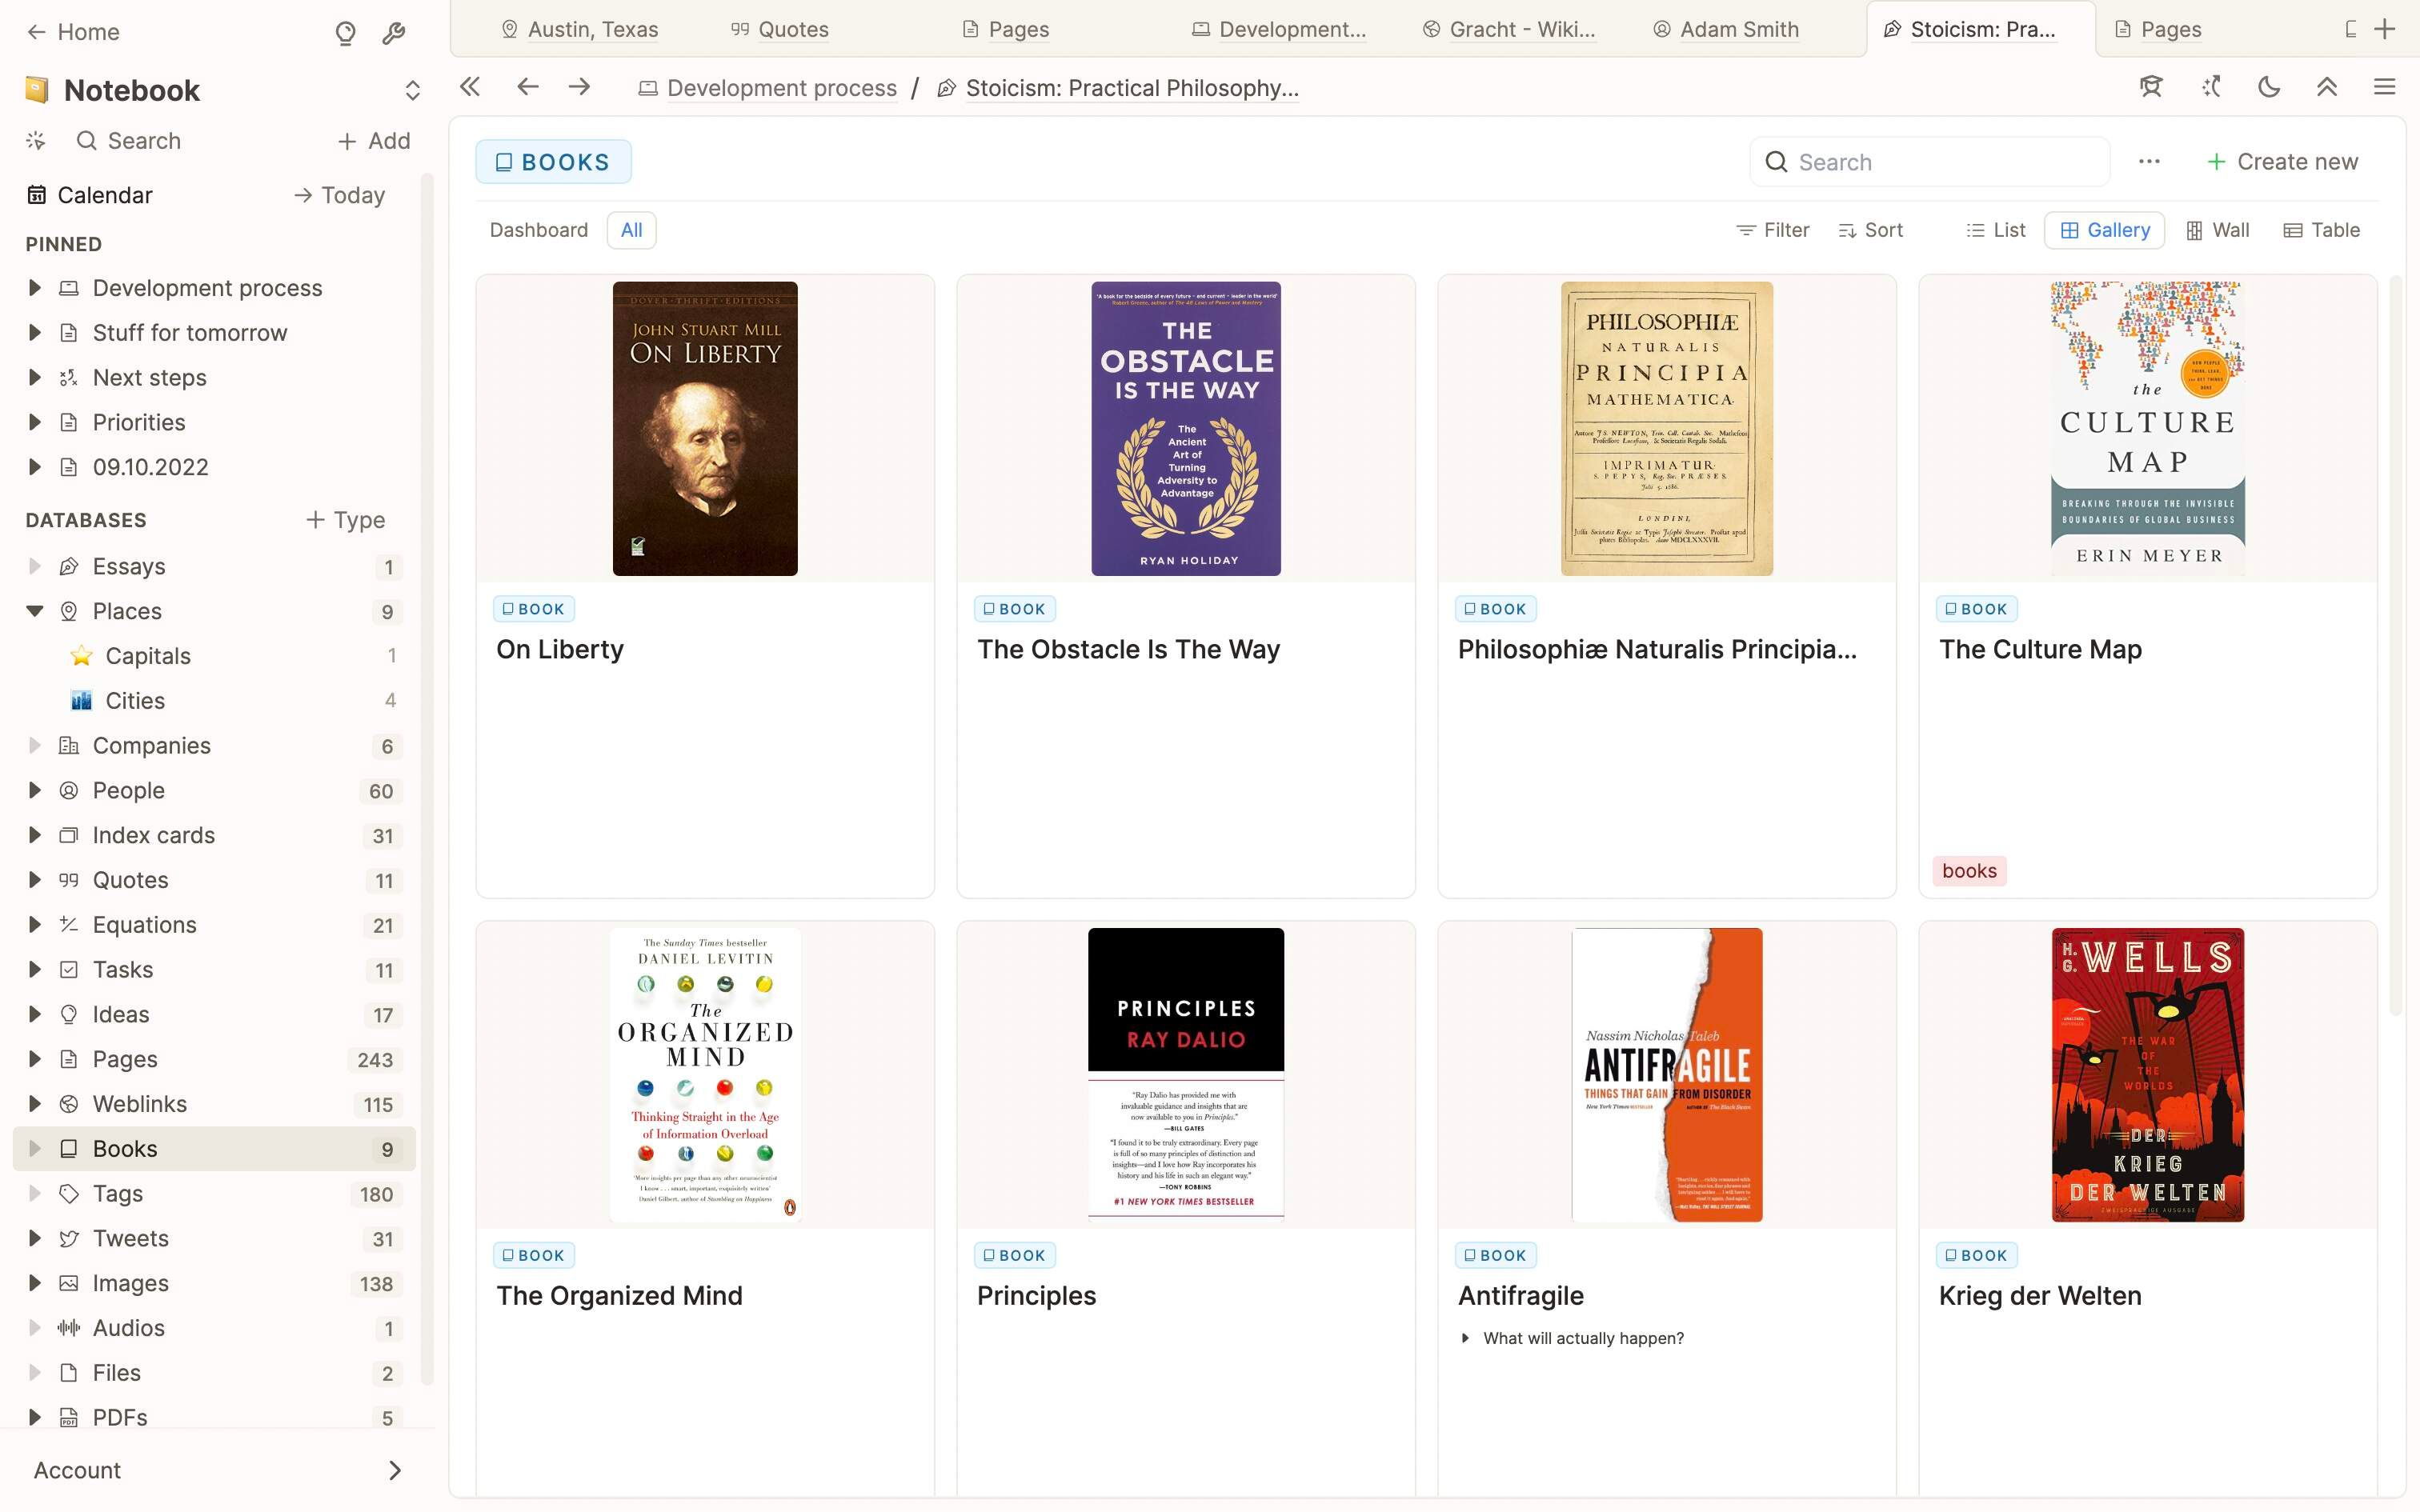This screenshot has width=2420, height=1512.
Task: Toggle dark mode moon icon
Action: [2268, 88]
